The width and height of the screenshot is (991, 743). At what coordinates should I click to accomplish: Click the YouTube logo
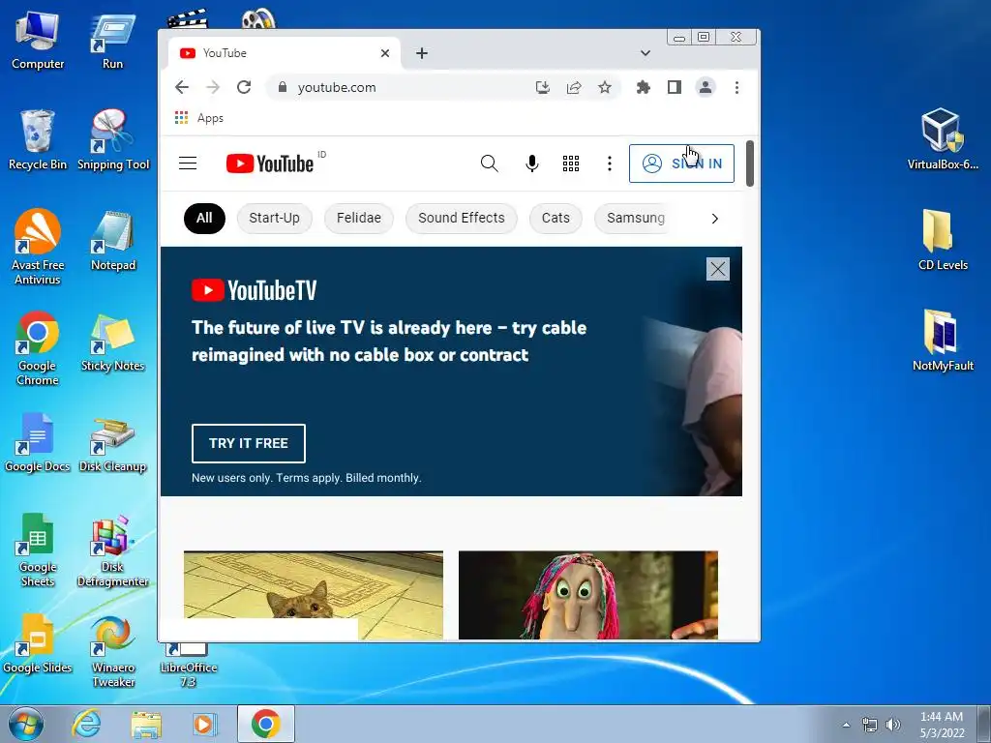point(270,163)
